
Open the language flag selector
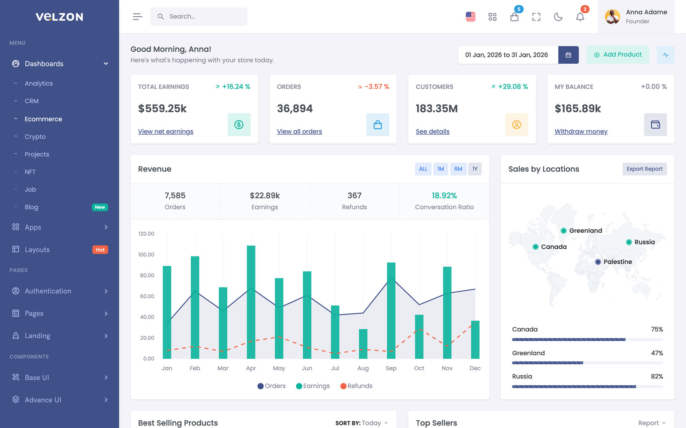(470, 17)
